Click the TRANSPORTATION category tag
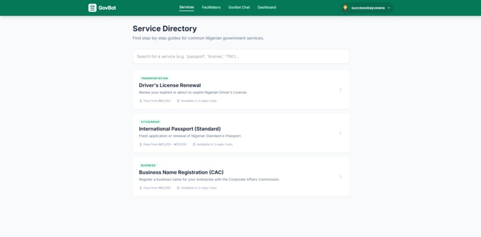 pyautogui.click(x=155, y=79)
